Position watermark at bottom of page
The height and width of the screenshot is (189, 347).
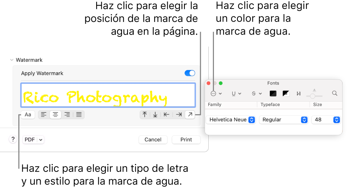[155, 114]
